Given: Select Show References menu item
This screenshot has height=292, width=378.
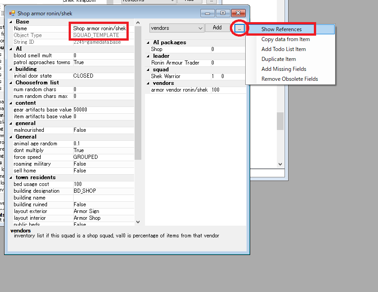Looking at the screenshot, I should pos(281,29).
